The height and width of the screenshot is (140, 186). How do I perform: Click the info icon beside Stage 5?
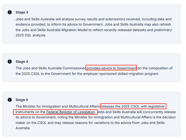point(10,100)
